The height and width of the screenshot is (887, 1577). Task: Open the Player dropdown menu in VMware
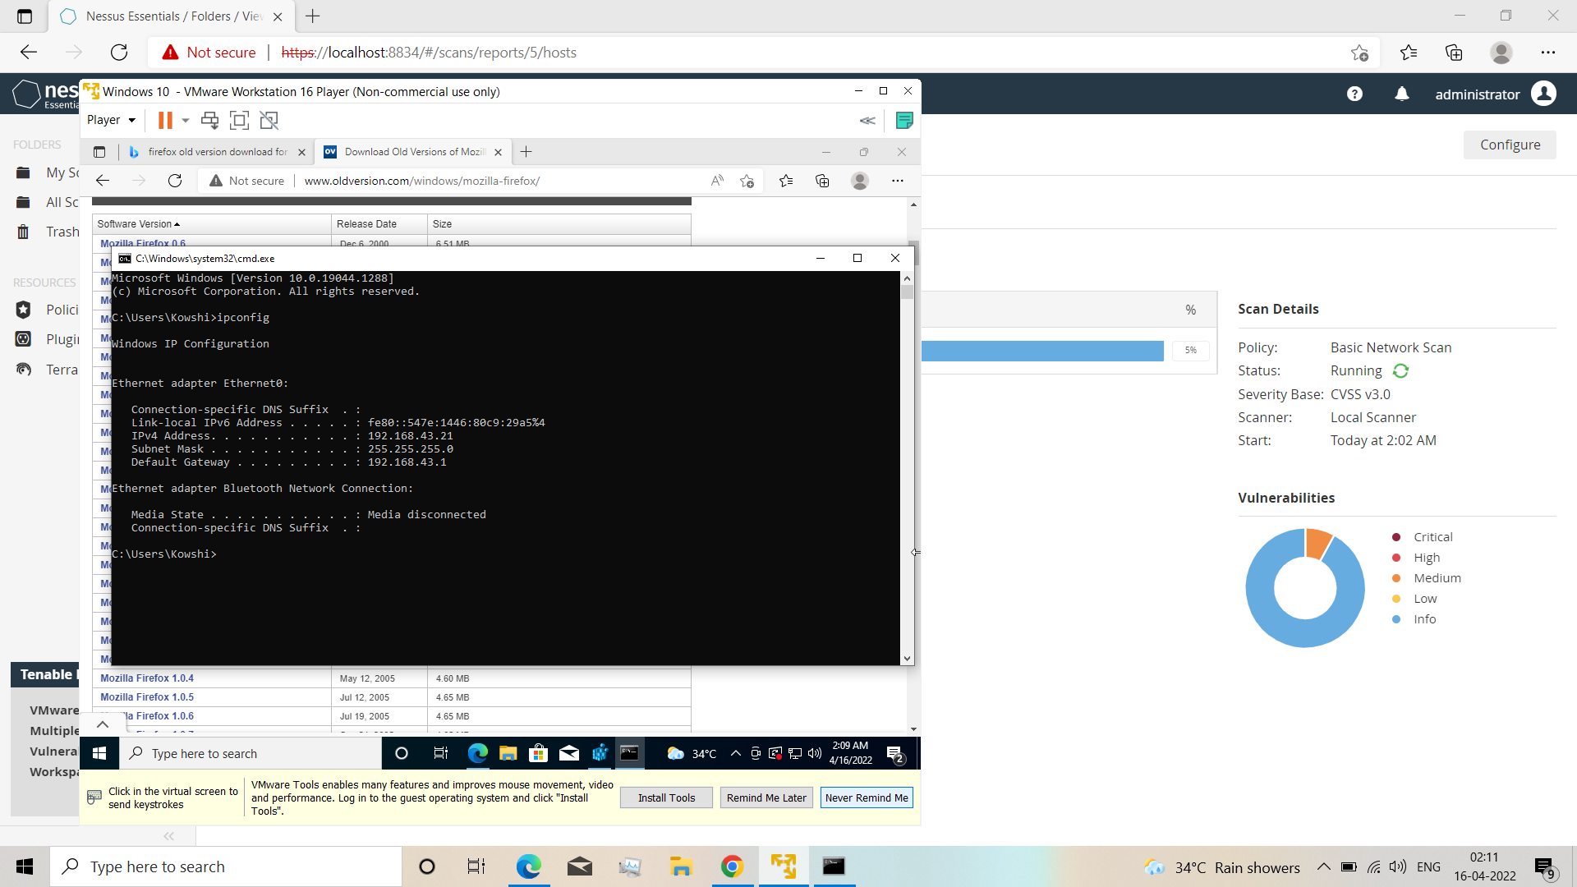click(x=111, y=120)
